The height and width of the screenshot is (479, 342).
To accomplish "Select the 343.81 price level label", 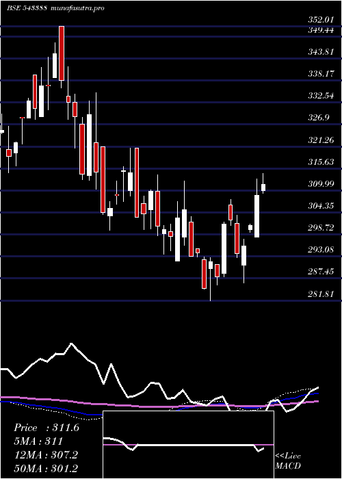I will click(x=320, y=51).
